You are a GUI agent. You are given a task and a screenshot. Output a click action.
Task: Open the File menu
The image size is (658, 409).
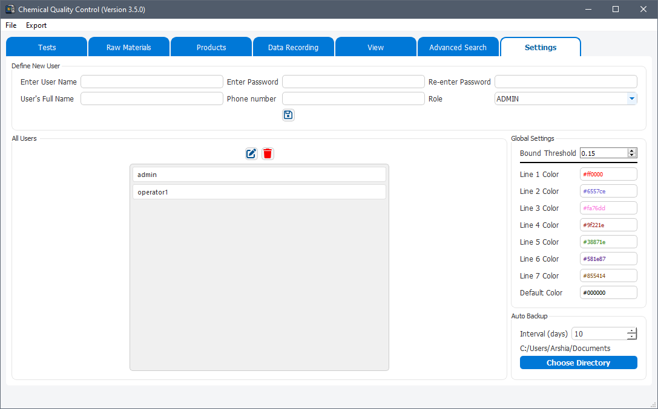point(10,25)
